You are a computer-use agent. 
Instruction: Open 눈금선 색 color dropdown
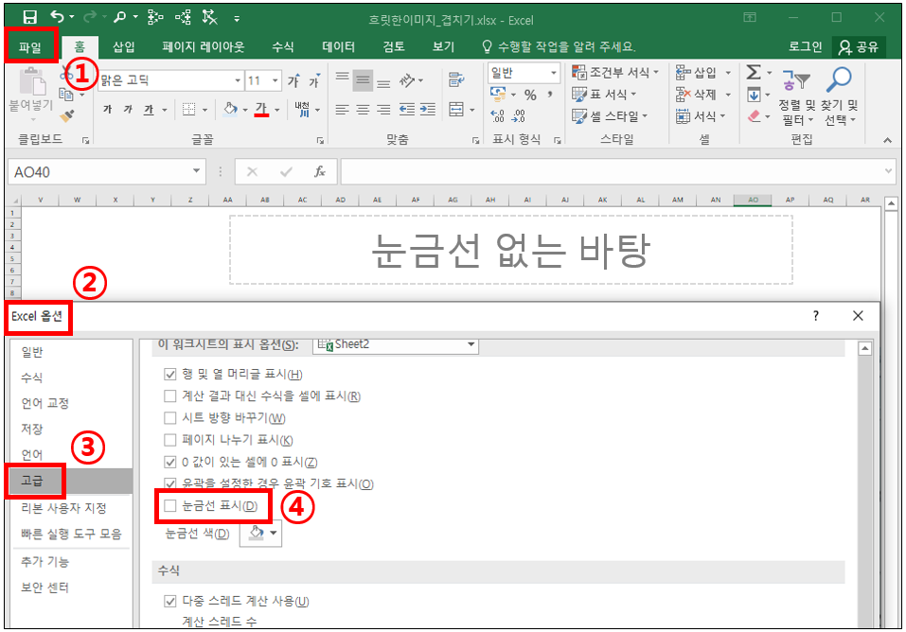point(261,534)
